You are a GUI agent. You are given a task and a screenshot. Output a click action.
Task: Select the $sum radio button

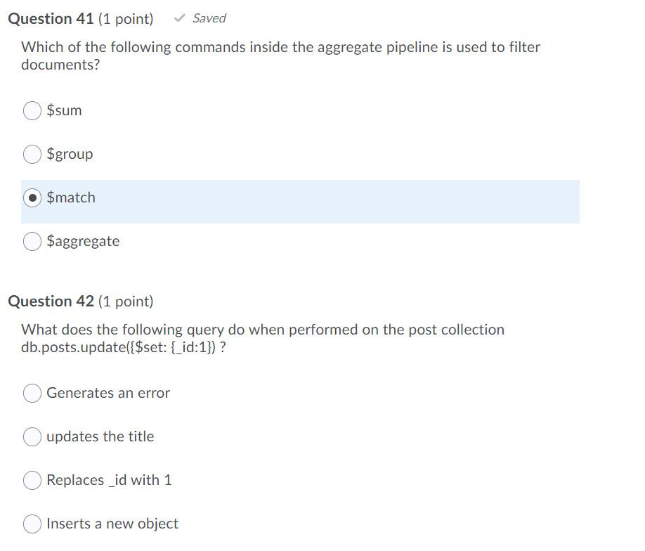32,110
